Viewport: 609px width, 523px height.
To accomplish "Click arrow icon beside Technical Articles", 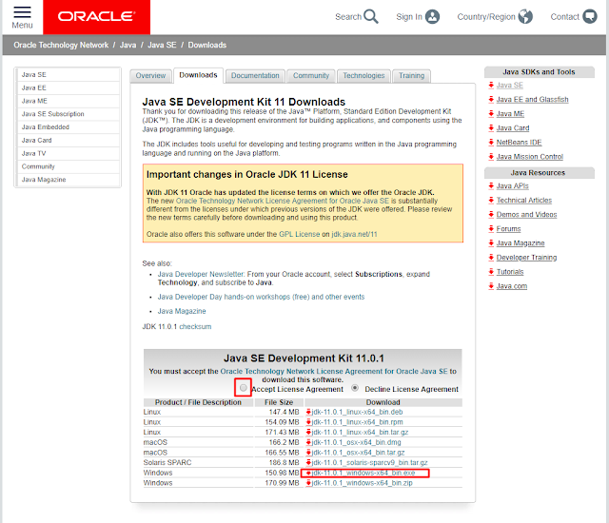I will click(x=491, y=201).
